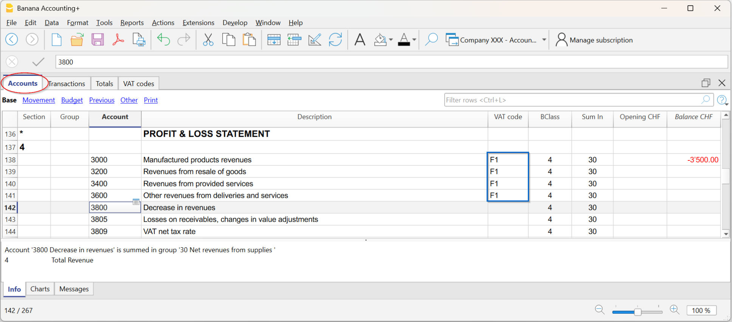Switch to the Totals tab

[x=104, y=83]
